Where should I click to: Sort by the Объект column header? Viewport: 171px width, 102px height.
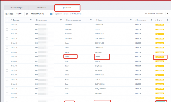coord(99,20)
